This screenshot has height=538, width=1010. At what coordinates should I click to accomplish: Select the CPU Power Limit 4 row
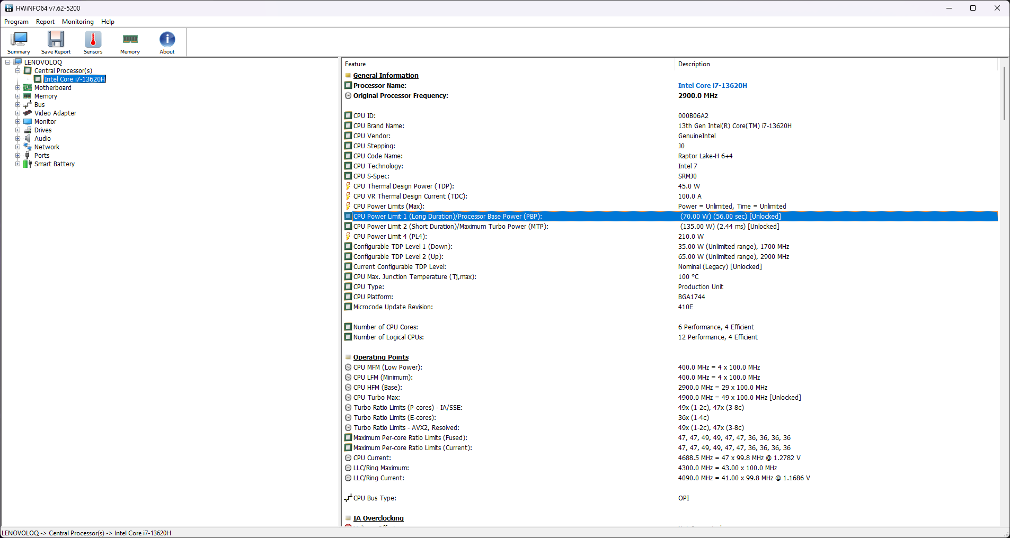390,237
